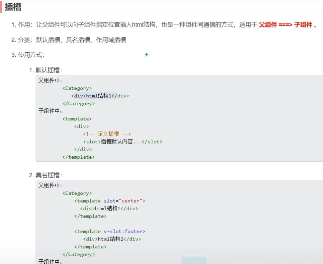The height and width of the screenshot is (264, 323).
Task: Click the </Category> closing tag in 默认插槽 block
Action: [78, 103]
